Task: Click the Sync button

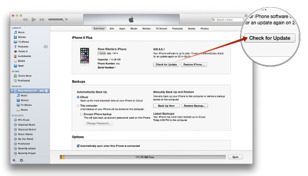Action: (x=235, y=157)
